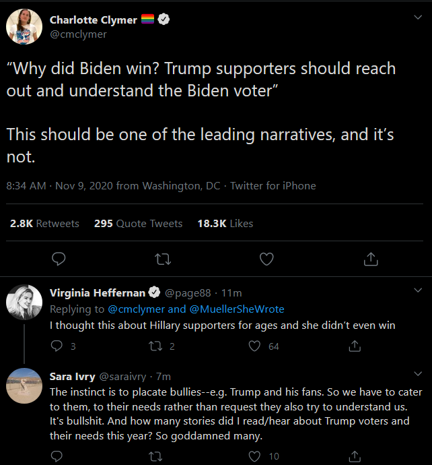Image resolution: width=432 pixels, height=465 pixels.
Task: Share Virginia Heffernan's reply
Action: tap(355, 346)
